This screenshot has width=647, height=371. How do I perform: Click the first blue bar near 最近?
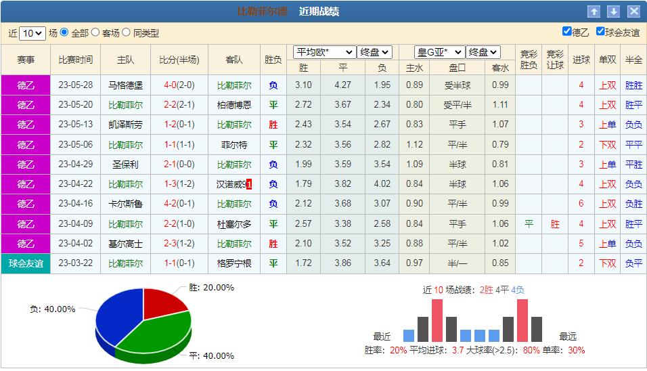[x=409, y=336]
